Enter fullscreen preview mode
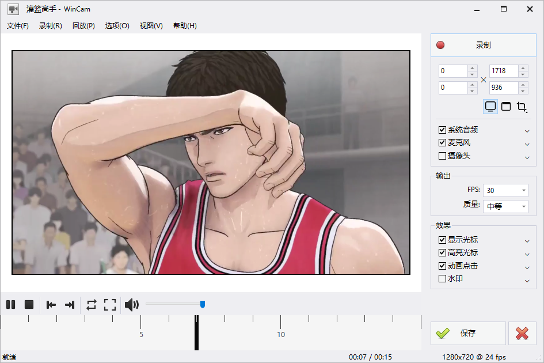The image size is (544, 363). coord(110,305)
